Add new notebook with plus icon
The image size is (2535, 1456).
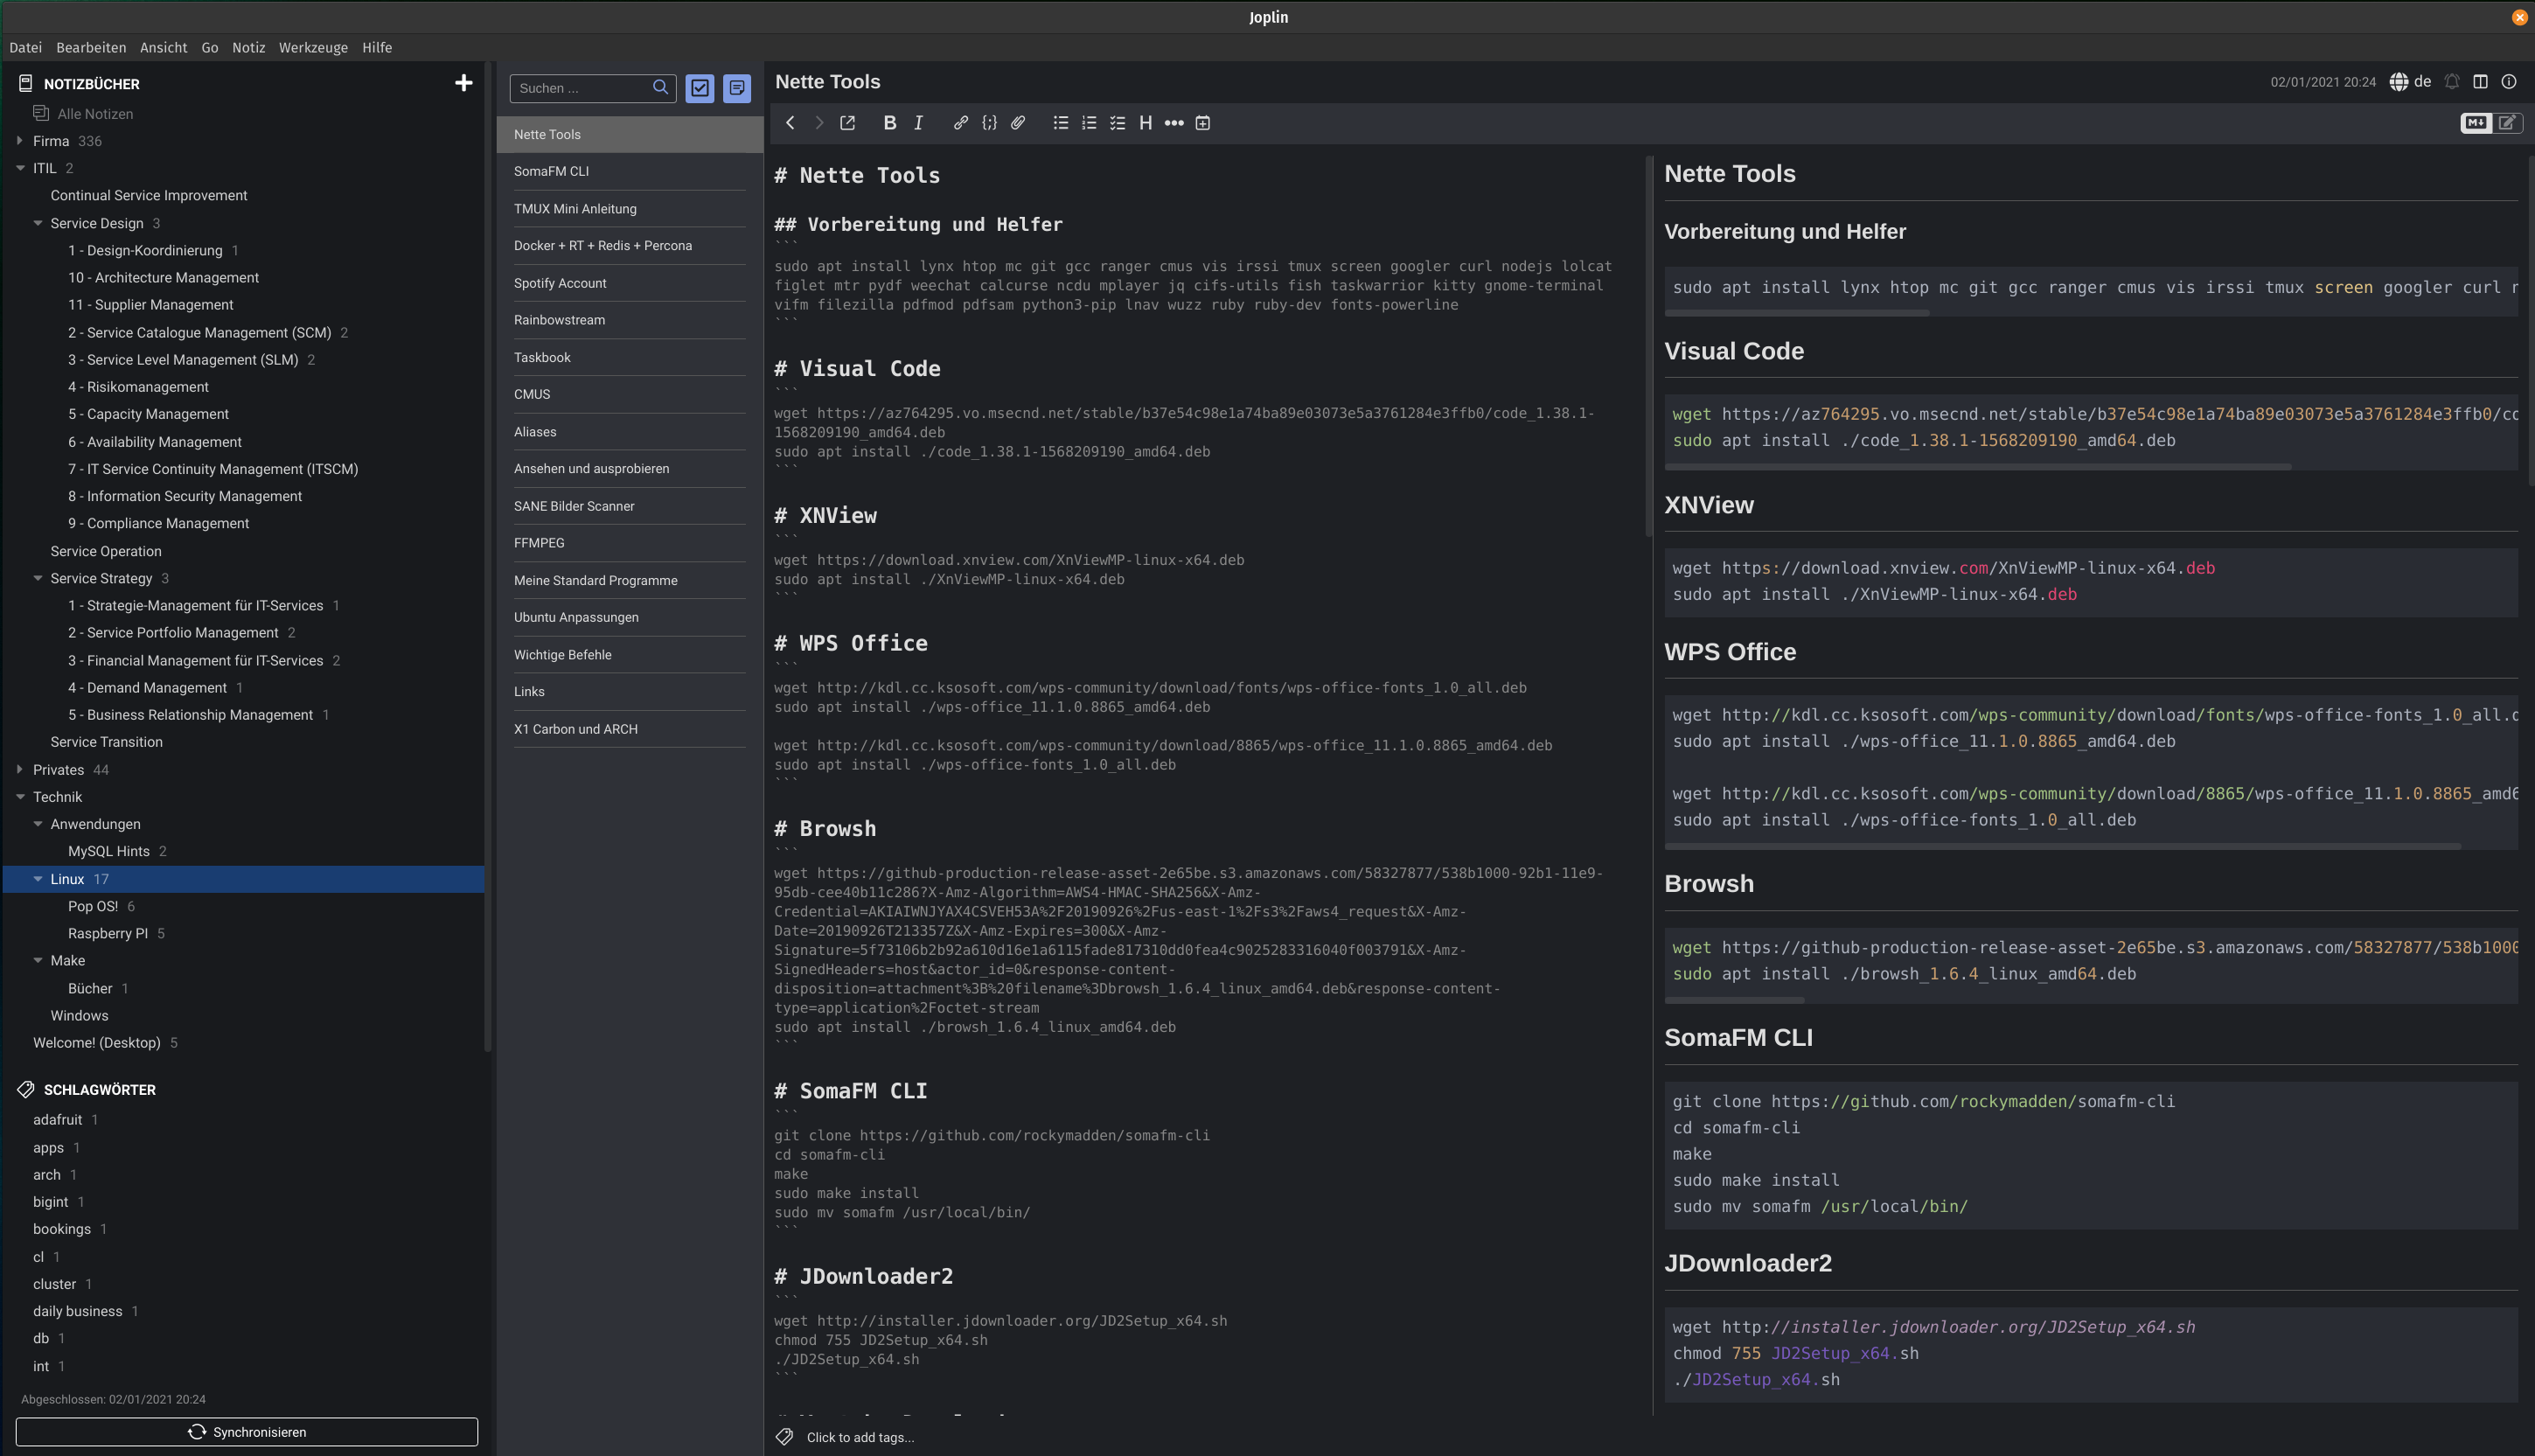[463, 83]
